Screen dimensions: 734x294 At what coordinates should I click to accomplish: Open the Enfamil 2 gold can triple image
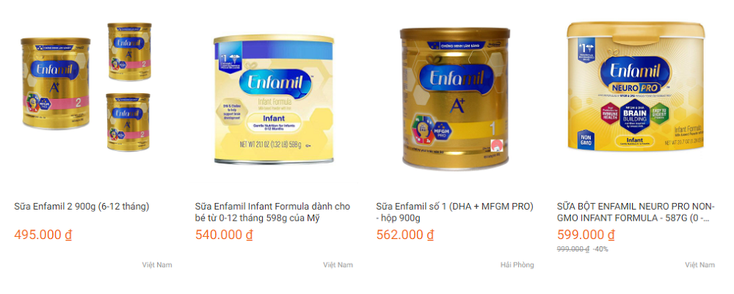click(x=86, y=87)
